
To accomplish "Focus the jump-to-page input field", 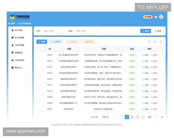I will (156, 117).
